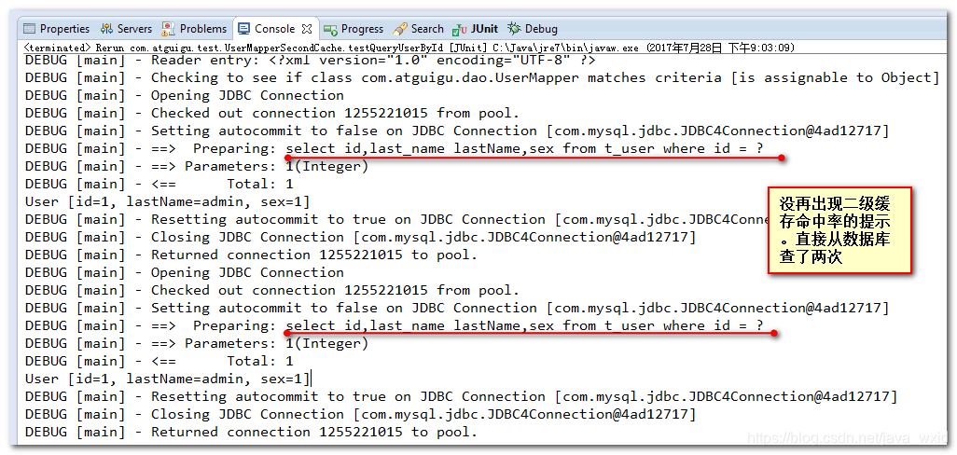Image resolution: width=957 pixels, height=455 pixels.
Task: Click the second 'Opening JDBC Connection' line
Action: (x=185, y=272)
